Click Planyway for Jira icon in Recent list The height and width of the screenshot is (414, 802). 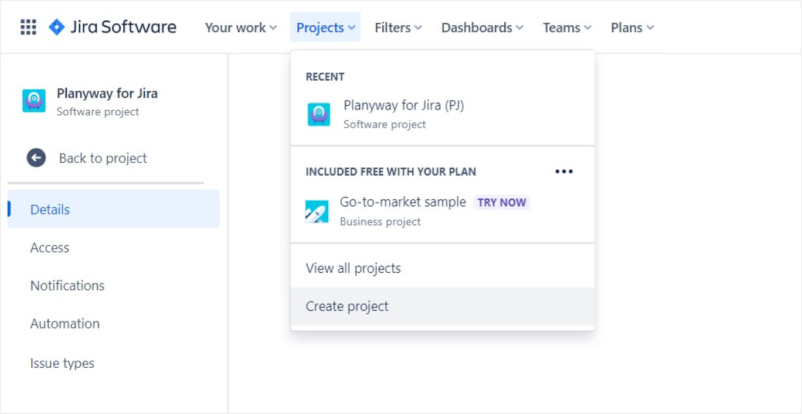[319, 114]
